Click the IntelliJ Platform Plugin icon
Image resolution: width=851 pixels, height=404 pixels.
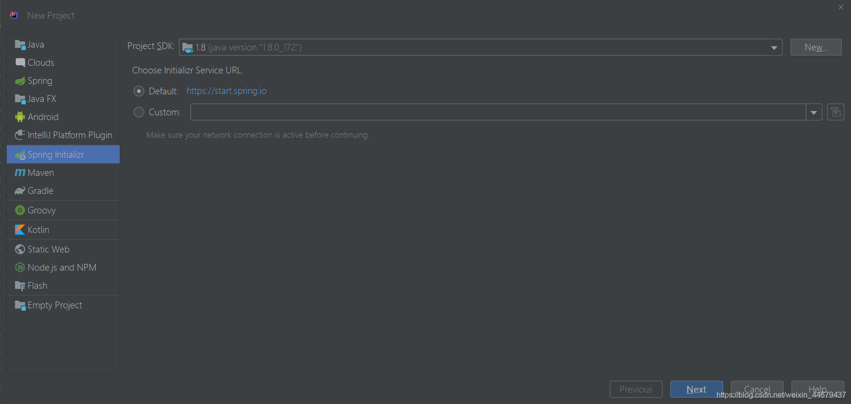tap(20, 135)
